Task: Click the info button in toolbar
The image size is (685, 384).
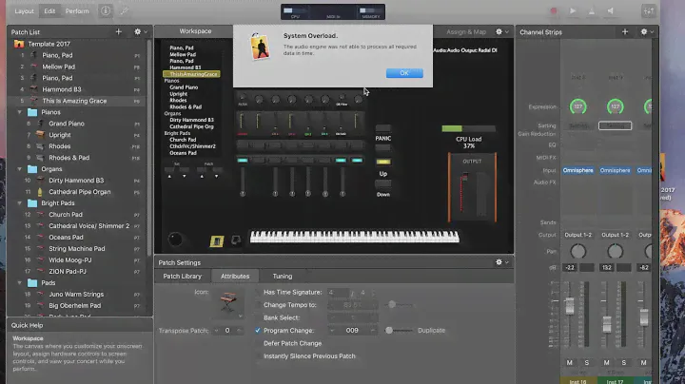Action: [x=104, y=11]
